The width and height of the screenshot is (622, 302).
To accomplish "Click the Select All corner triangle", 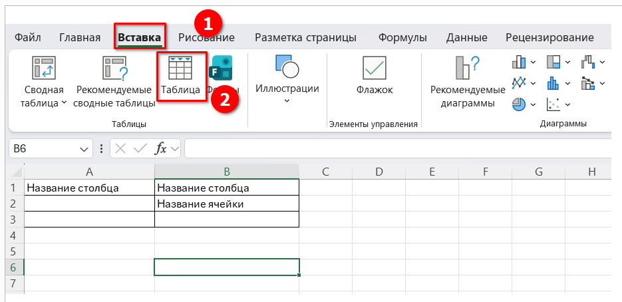I will pyautogui.click(x=16, y=172).
